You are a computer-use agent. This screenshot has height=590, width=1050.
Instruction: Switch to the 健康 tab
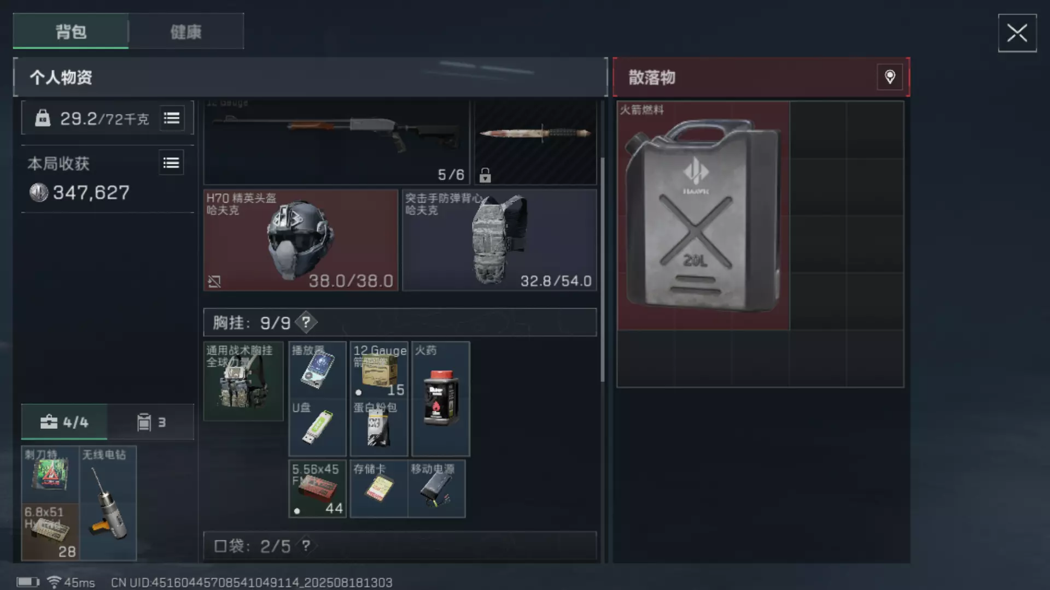tap(186, 32)
